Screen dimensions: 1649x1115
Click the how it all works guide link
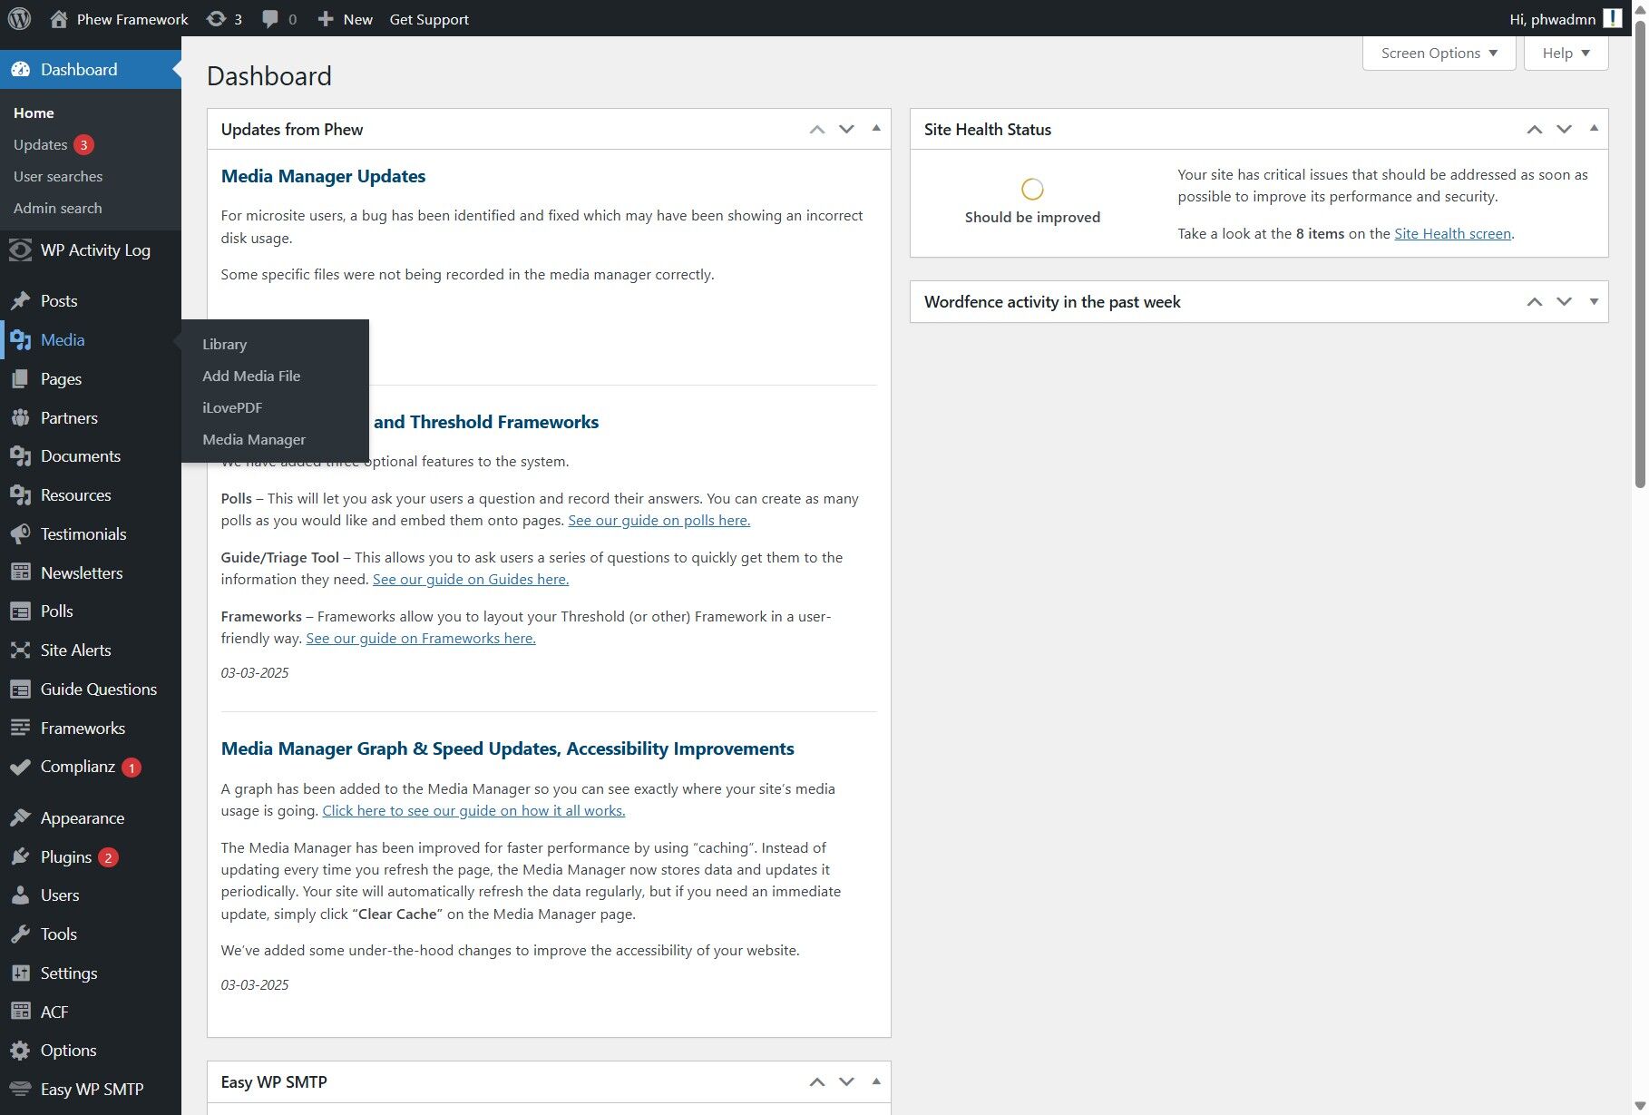click(x=473, y=811)
